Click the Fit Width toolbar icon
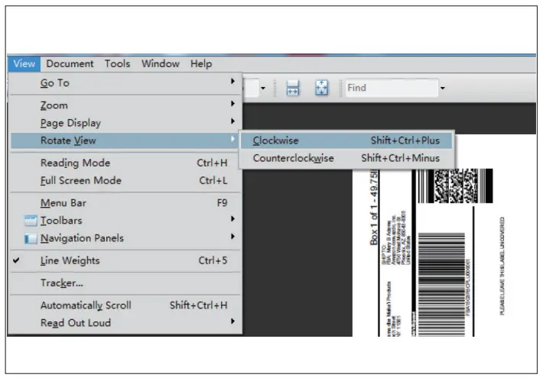546x381 pixels. 292,88
